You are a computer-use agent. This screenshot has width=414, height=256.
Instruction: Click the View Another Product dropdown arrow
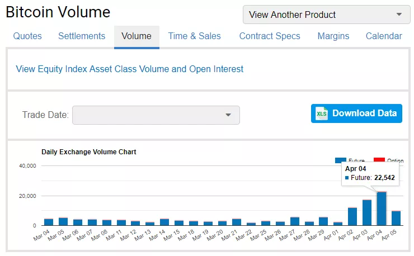(x=399, y=15)
